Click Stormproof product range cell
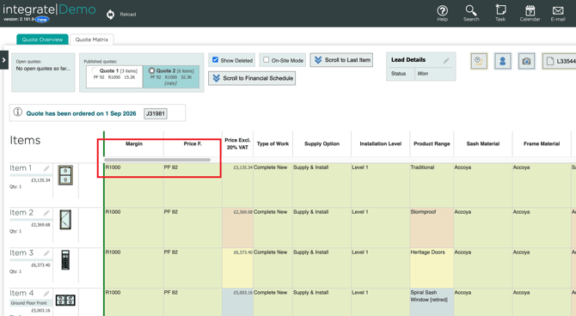 point(432,228)
